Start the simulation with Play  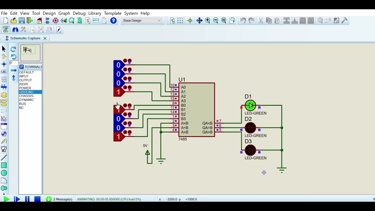[6, 199]
